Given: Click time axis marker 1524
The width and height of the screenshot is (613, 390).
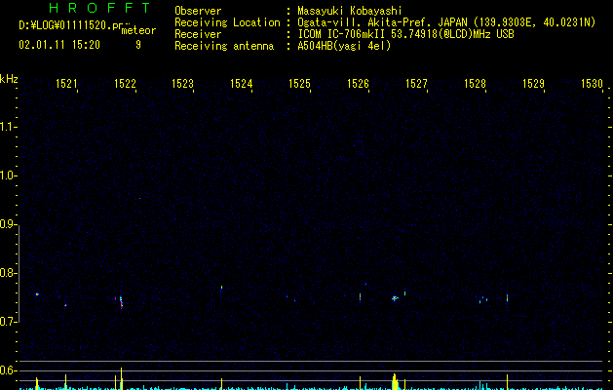Looking at the screenshot, I should 242,84.
